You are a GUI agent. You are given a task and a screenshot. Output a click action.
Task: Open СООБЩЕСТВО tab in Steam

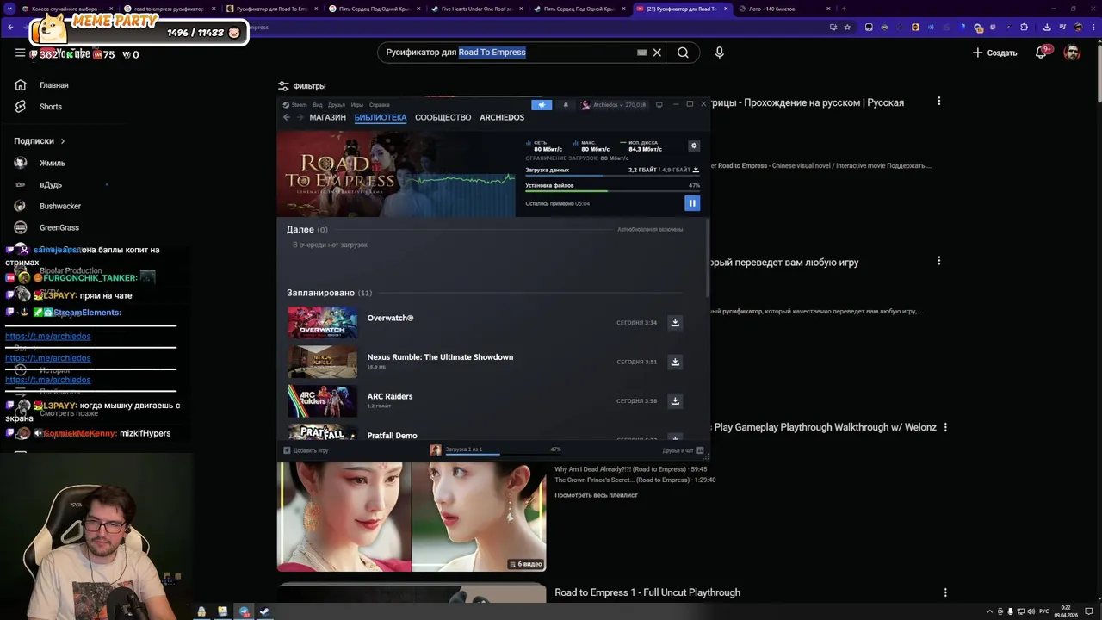443,117
